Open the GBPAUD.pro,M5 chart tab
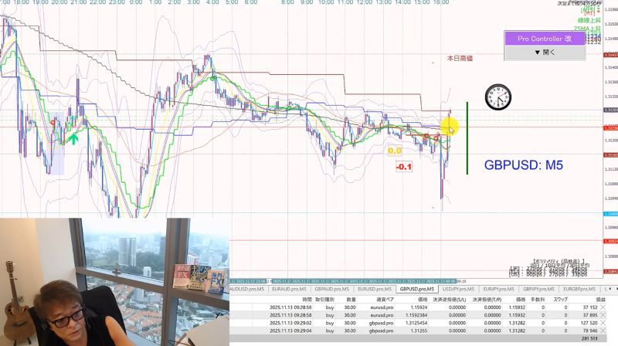 pyautogui.click(x=331, y=290)
